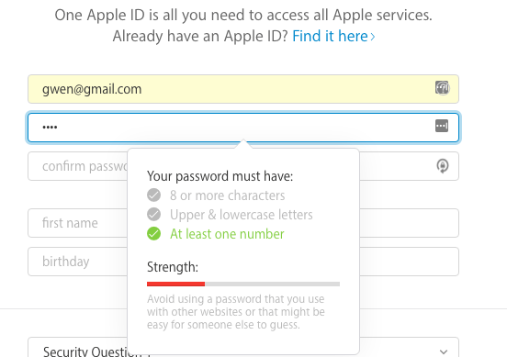Click the first name field
Image resolution: width=507 pixels, height=357 pixels.
click(77, 223)
